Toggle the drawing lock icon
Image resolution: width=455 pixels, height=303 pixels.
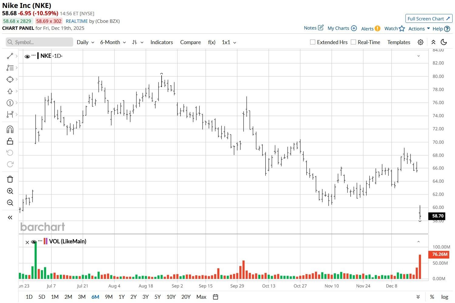10,141
